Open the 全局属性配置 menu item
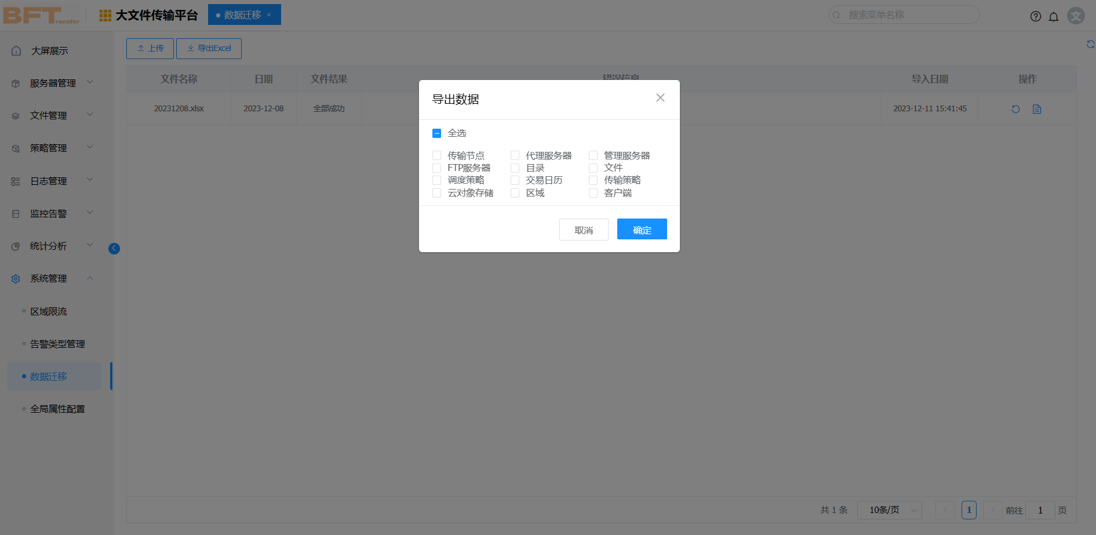The image size is (1096, 535). [x=57, y=409]
